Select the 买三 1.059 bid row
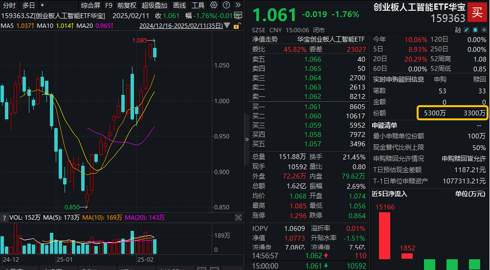The image size is (490, 270). click(x=309, y=125)
